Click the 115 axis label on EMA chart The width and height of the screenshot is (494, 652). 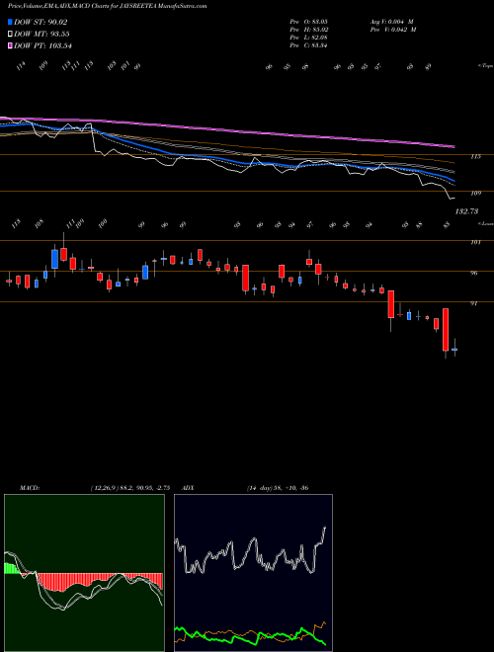point(476,156)
